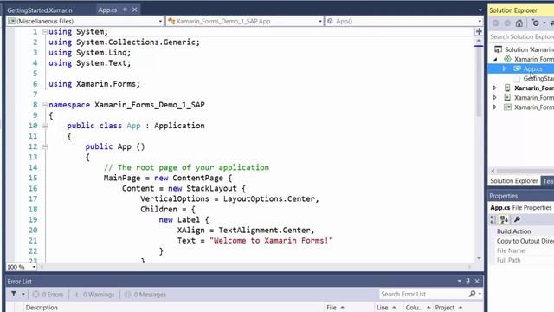The height and width of the screenshot is (312, 554).
Task: Expand the third Xamarin_Forms project node
Action: point(494,97)
